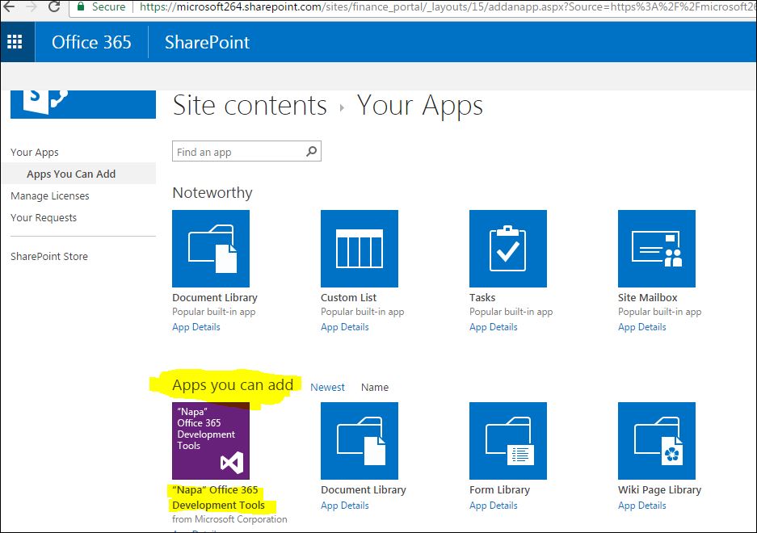Viewport: 757px width, 533px height.
Task: Click inside the Find an app search field
Action: pos(238,152)
